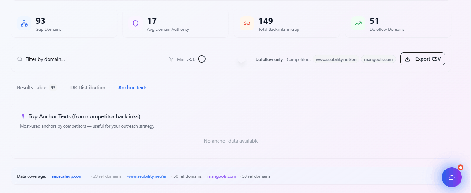Click the Export CSV button
Image resolution: width=471 pixels, height=193 pixels.
[x=422, y=59]
